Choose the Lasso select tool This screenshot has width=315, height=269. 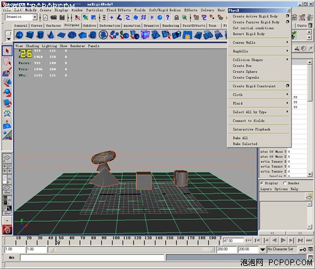tap(7, 61)
